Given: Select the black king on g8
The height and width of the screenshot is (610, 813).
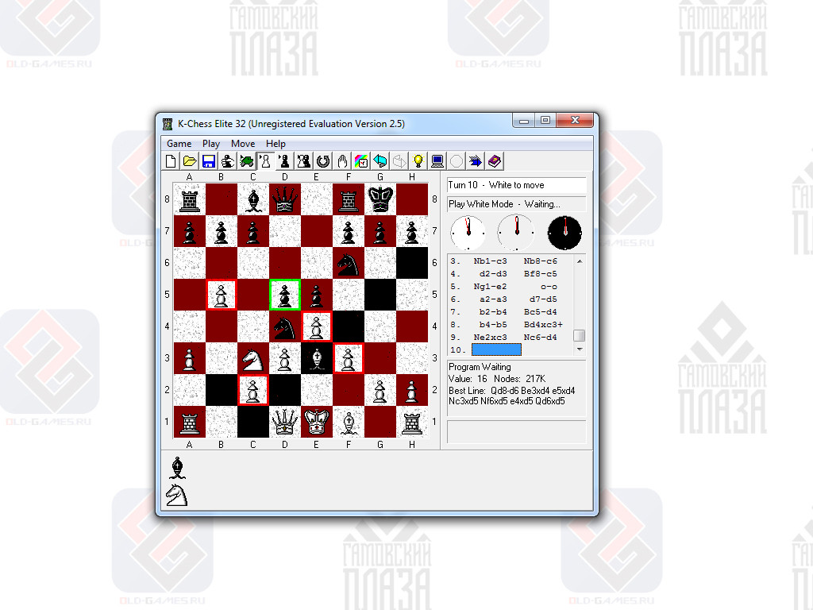Looking at the screenshot, I should 380,199.
